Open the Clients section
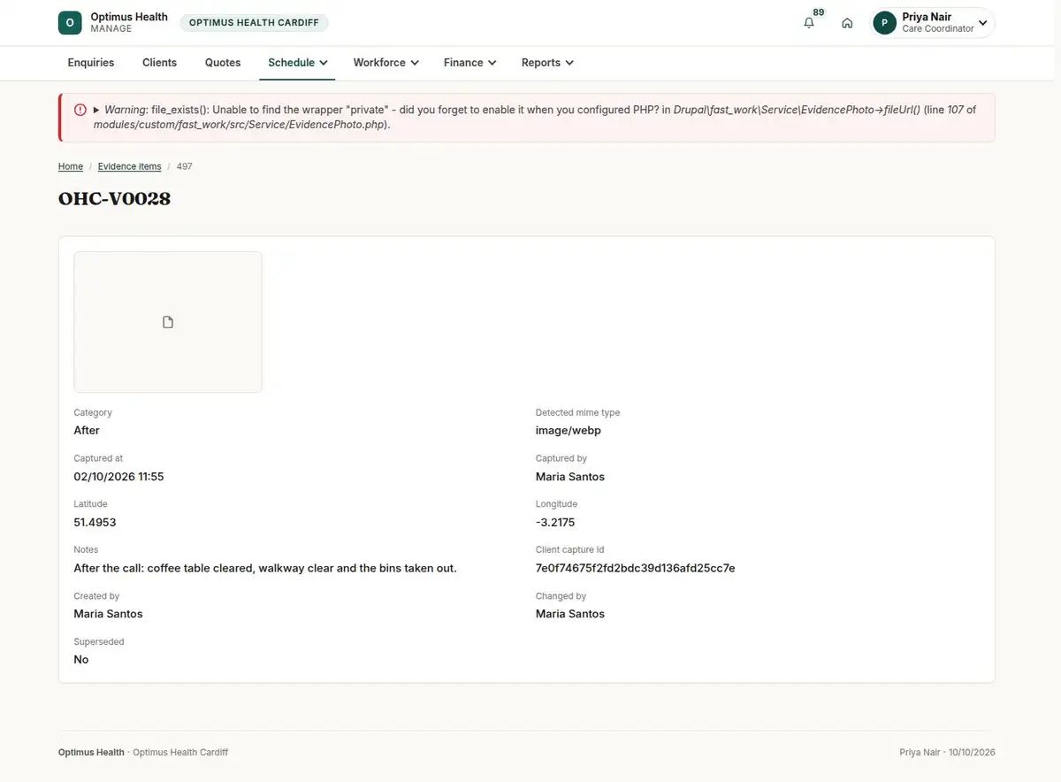 pyautogui.click(x=160, y=63)
